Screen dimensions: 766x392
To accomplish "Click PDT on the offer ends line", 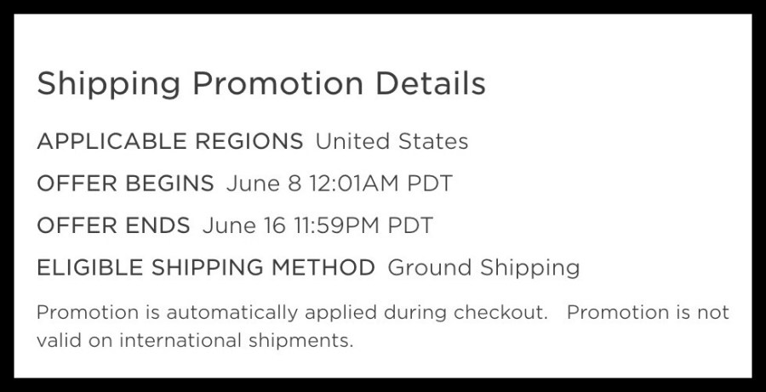I will pos(409,226).
